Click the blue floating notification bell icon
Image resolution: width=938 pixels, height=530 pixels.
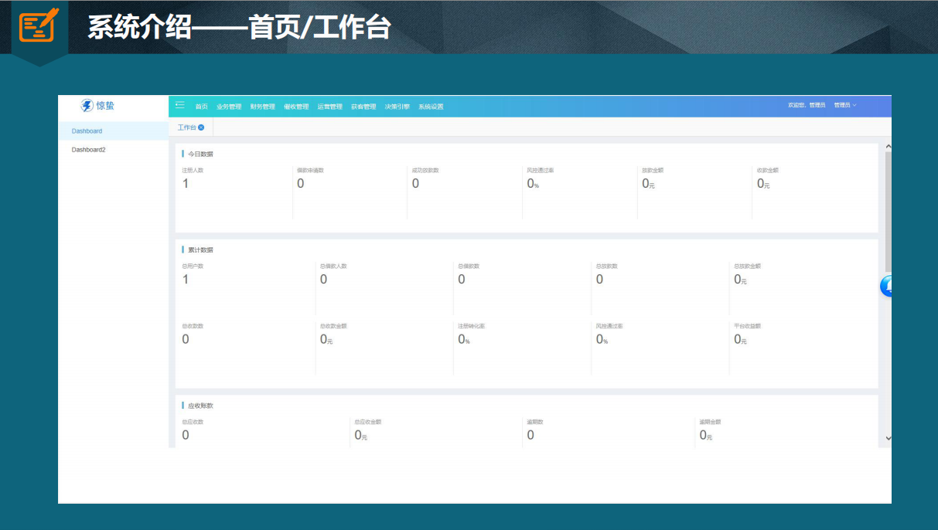(888, 286)
